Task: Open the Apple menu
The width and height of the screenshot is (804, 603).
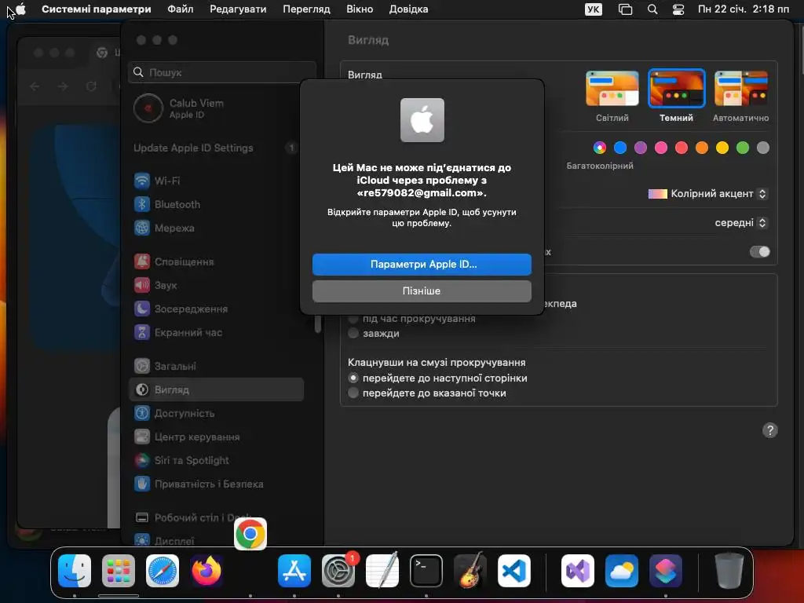Action: point(20,9)
